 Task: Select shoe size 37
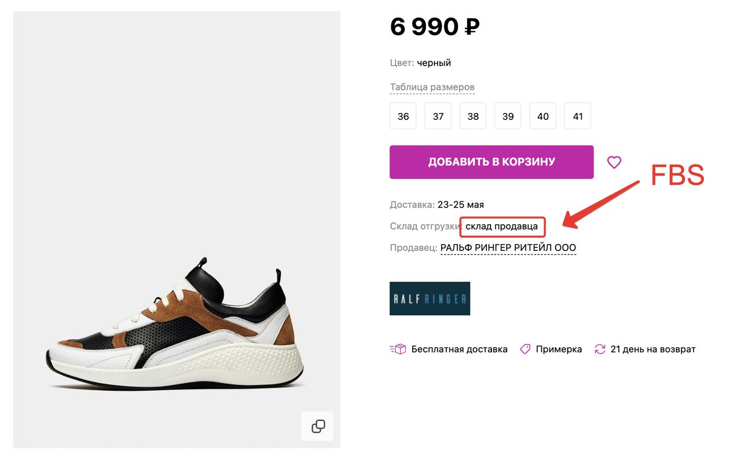pos(438,116)
